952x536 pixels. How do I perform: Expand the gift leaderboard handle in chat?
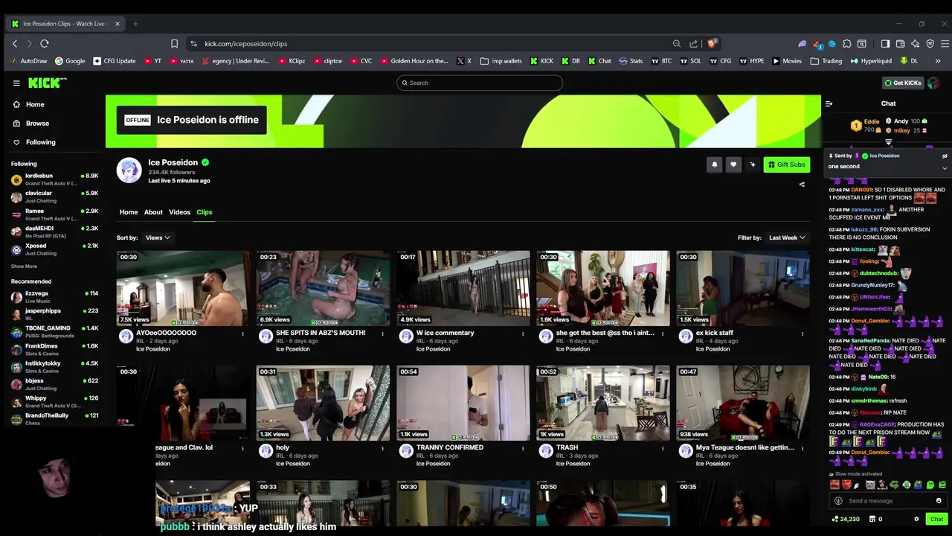click(x=888, y=142)
